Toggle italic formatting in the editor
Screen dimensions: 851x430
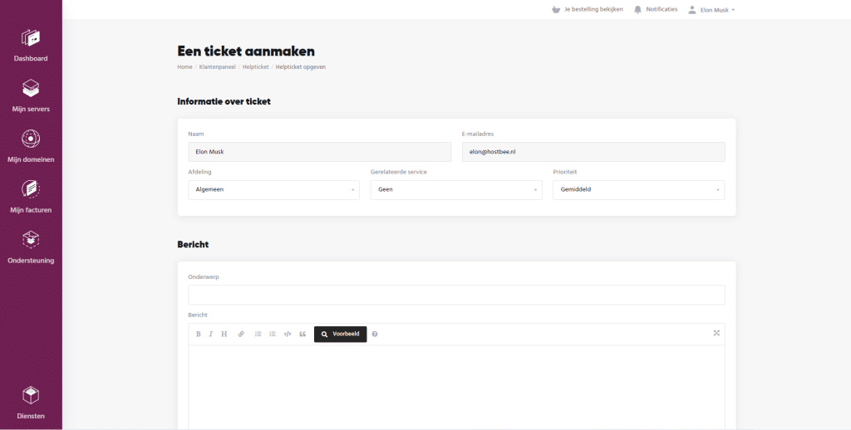pyautogui.click(x=211, y=334)
